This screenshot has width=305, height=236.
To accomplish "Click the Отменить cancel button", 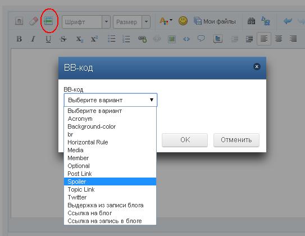I will pos(236,140).
